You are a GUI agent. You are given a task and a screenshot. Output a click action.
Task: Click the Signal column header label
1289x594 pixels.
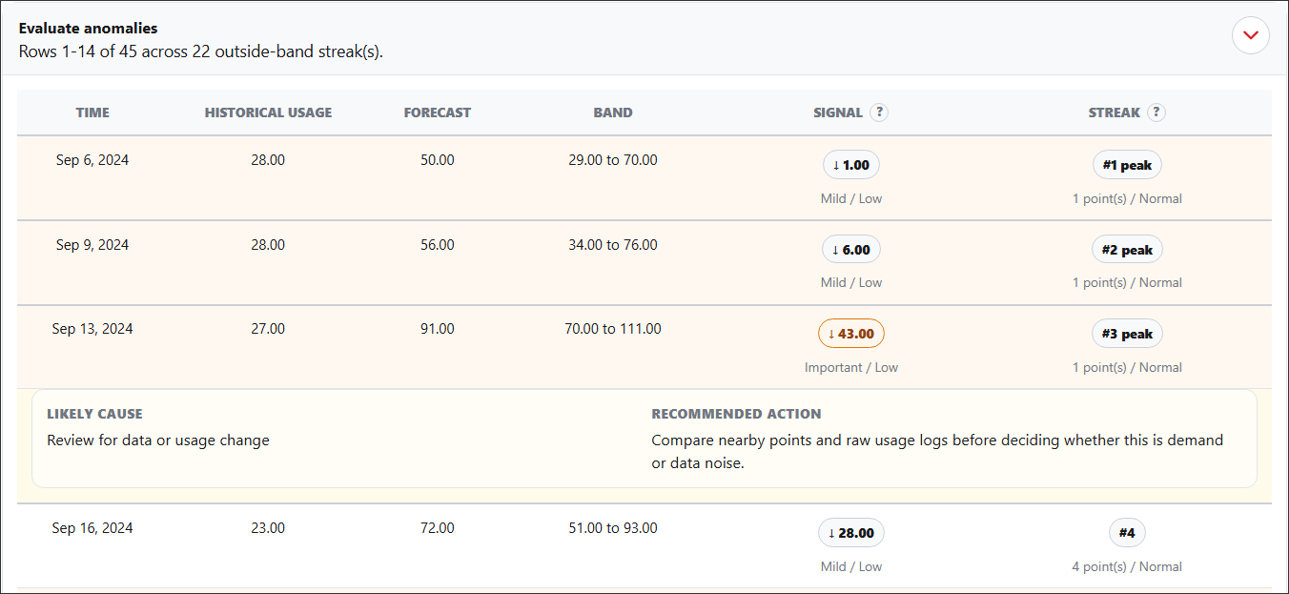[x=838, y=113]
